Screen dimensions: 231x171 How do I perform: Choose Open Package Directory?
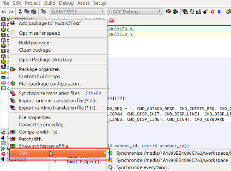click(45, 60)
